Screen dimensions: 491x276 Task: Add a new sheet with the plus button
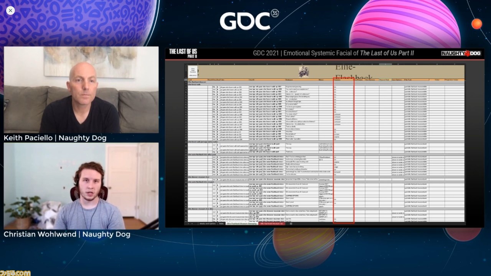coord(291,223)
